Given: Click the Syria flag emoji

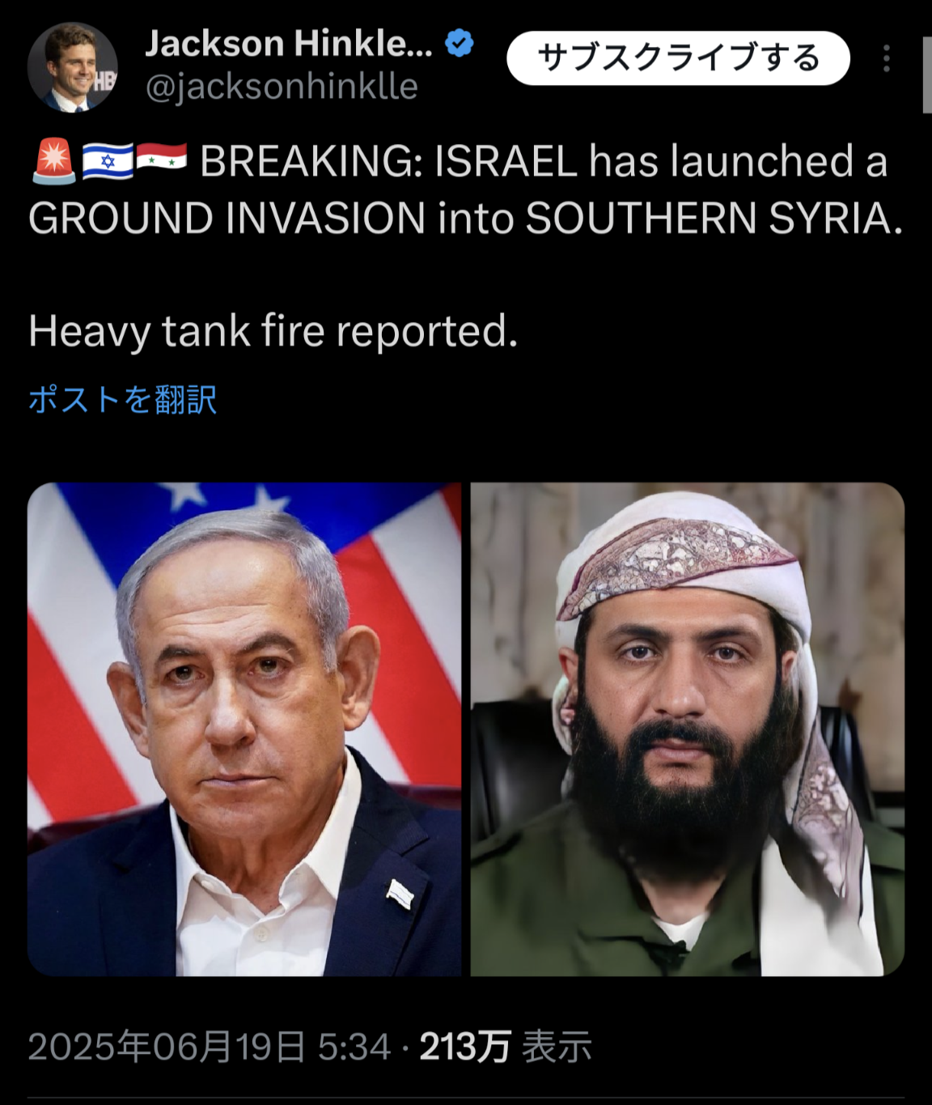Looking at the screenshot, I should click(x=161, y=159).
